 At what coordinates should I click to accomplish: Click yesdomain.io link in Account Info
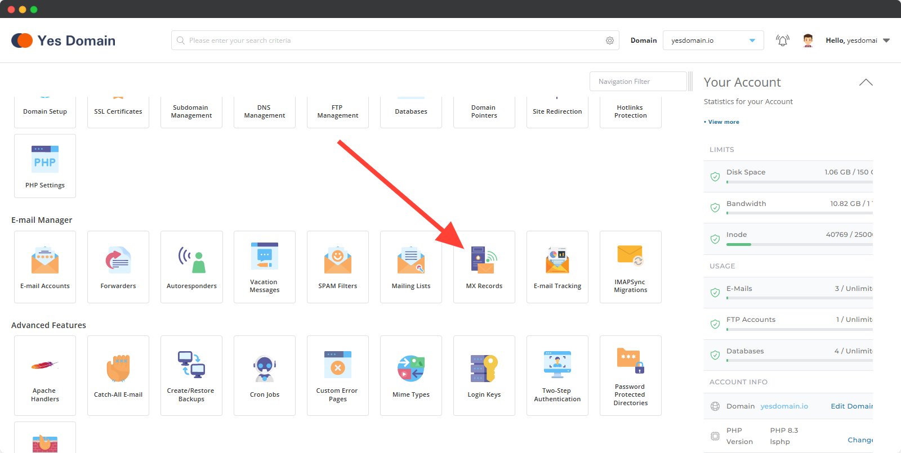pos(784,406)
